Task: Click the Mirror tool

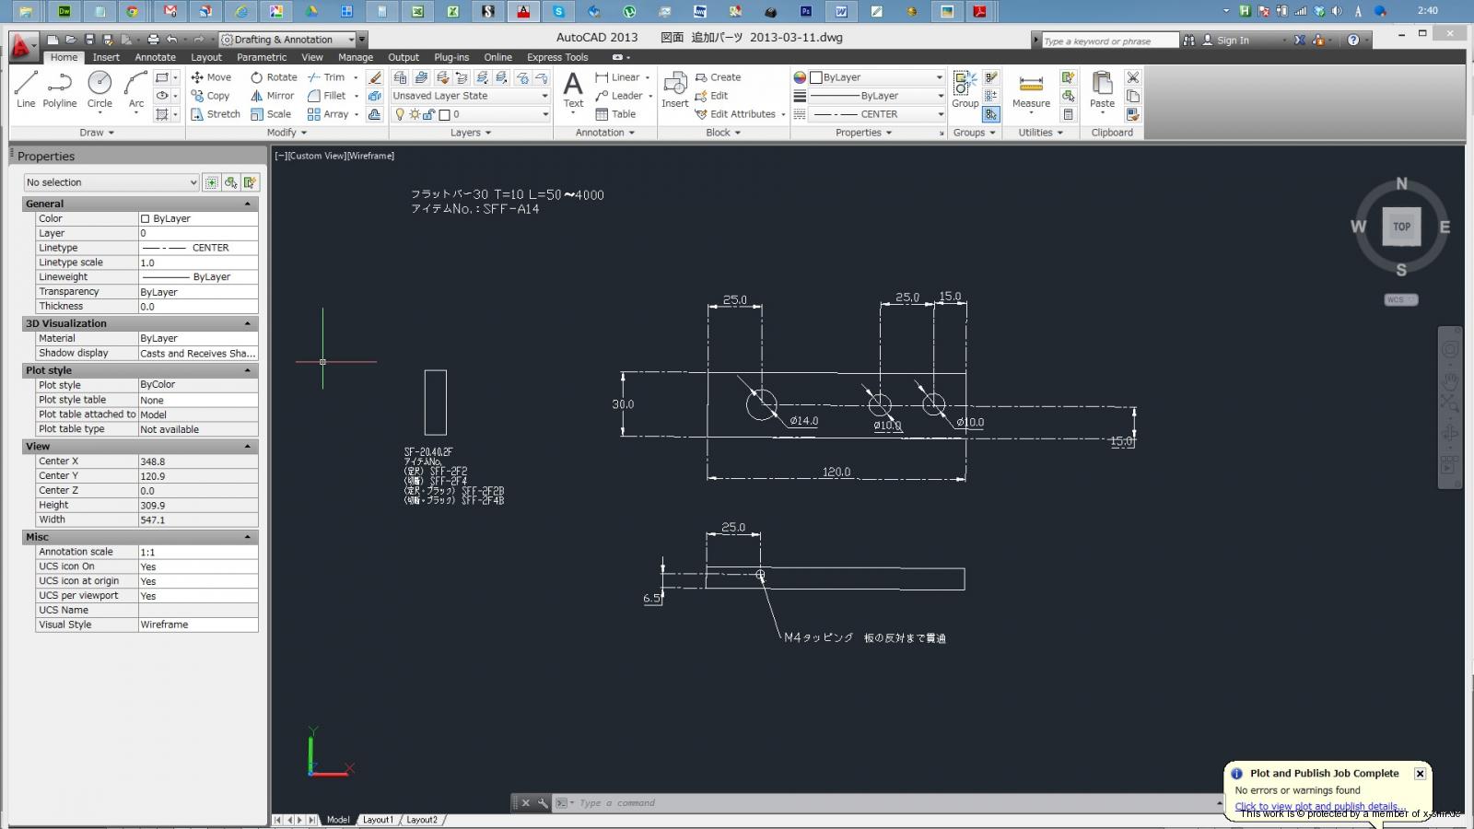Action: click(272, 96)
